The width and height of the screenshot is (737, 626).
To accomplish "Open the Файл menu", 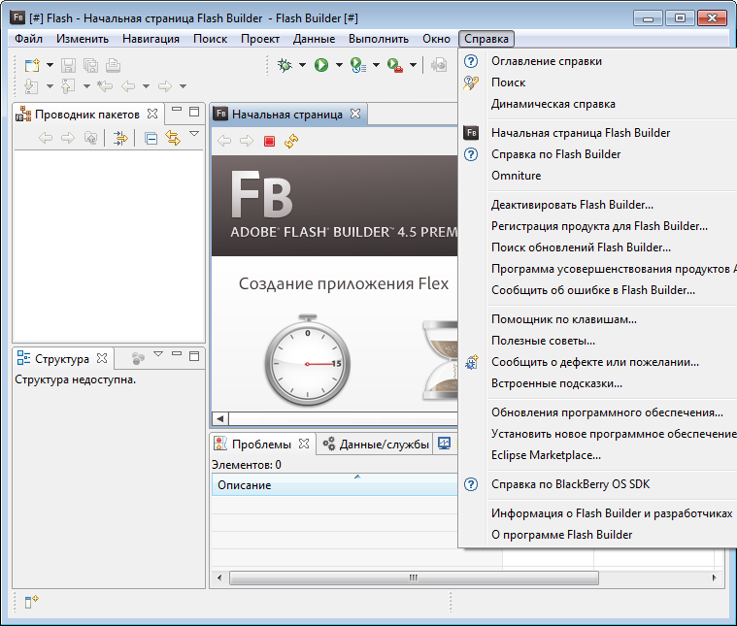I will click(x=29, y=39).
